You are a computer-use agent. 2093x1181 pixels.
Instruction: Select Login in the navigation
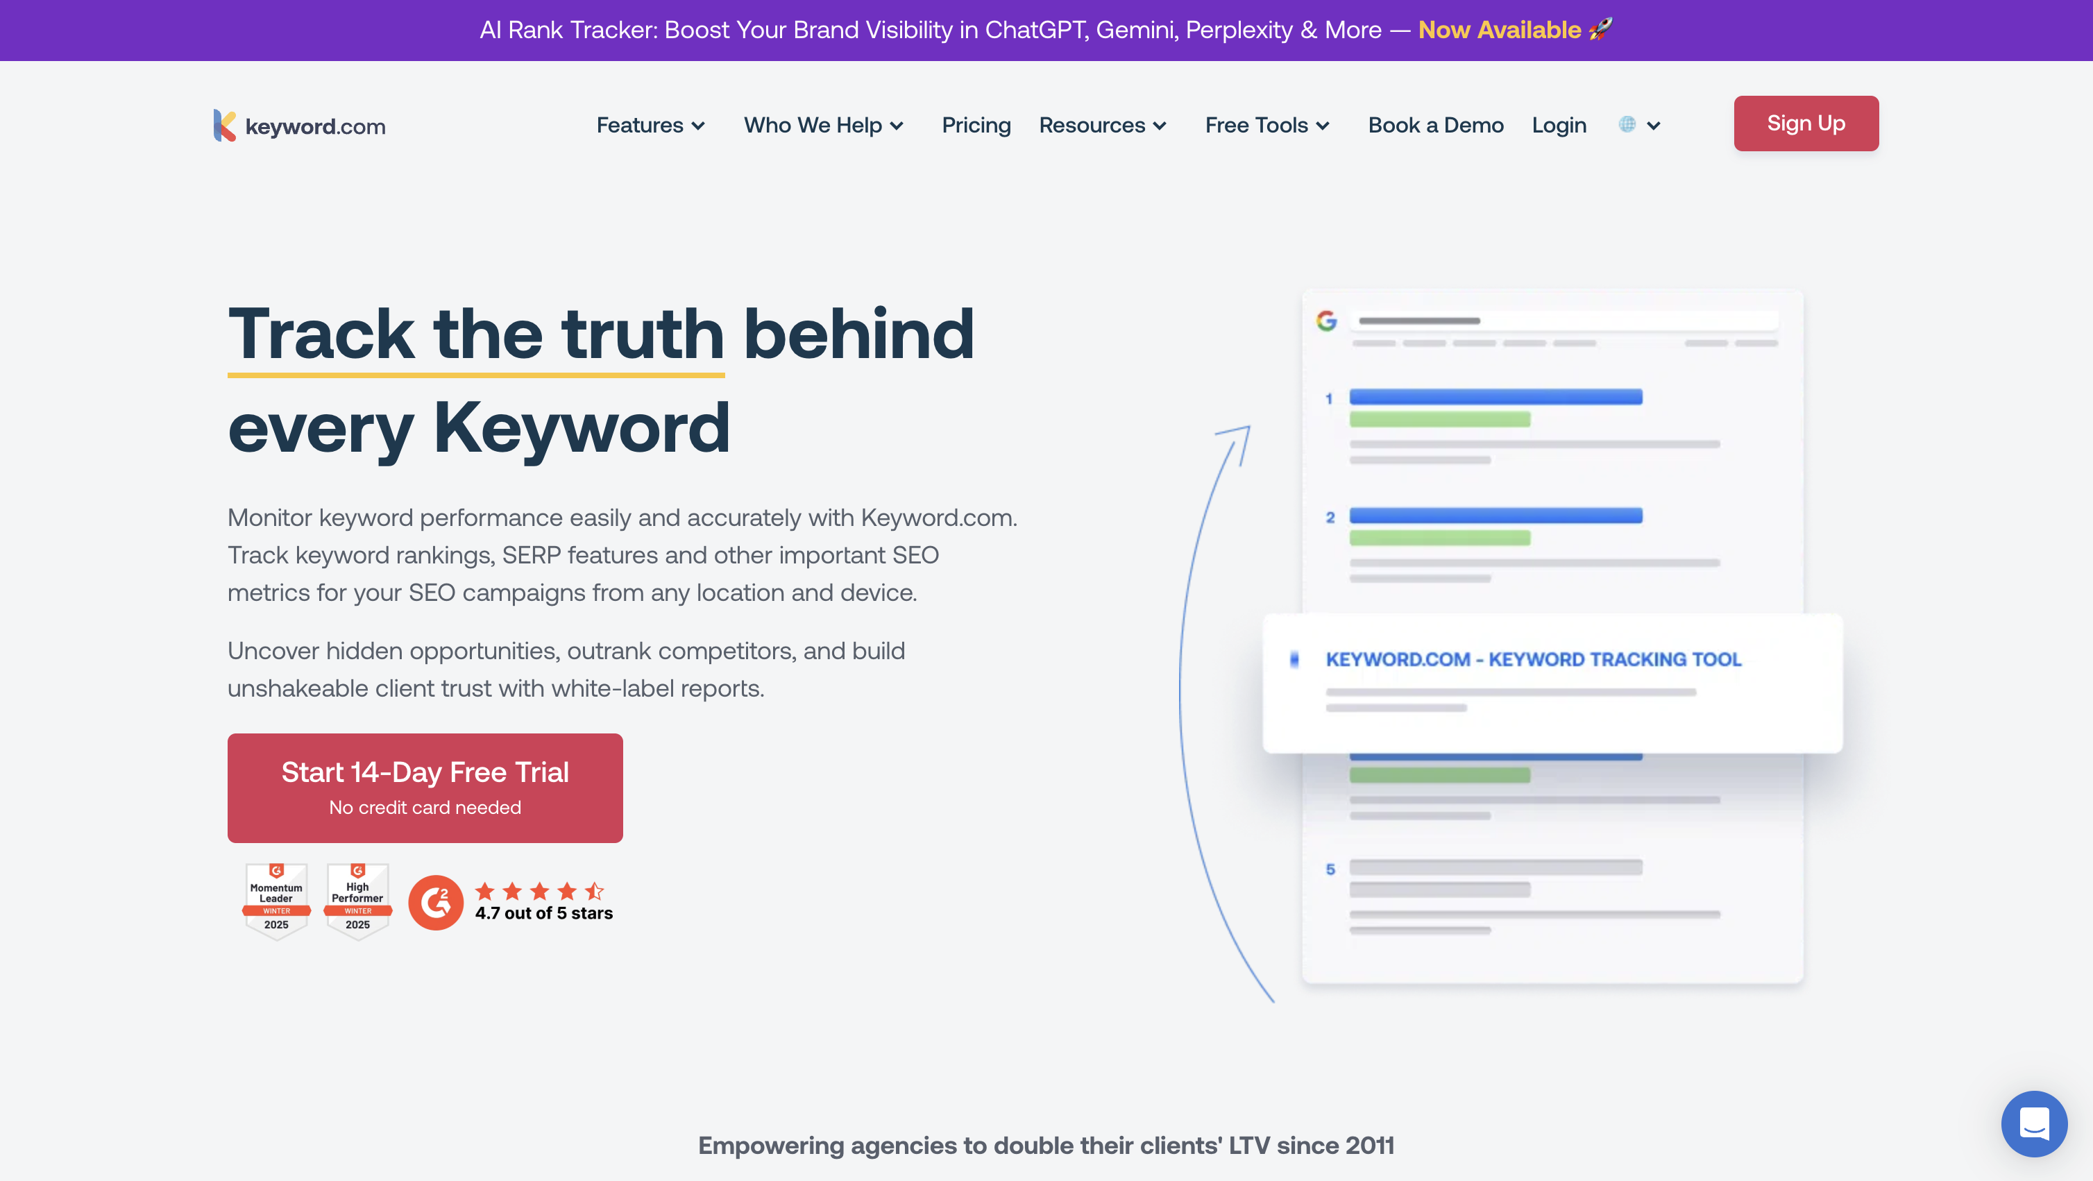[1559, 124]
